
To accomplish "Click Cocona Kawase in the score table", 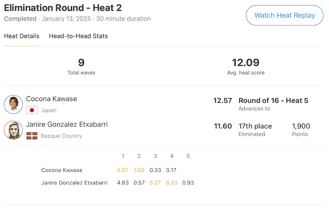I will tap(62, 170).
